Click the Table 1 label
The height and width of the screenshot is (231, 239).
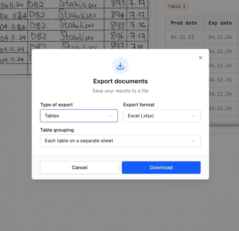177,6
